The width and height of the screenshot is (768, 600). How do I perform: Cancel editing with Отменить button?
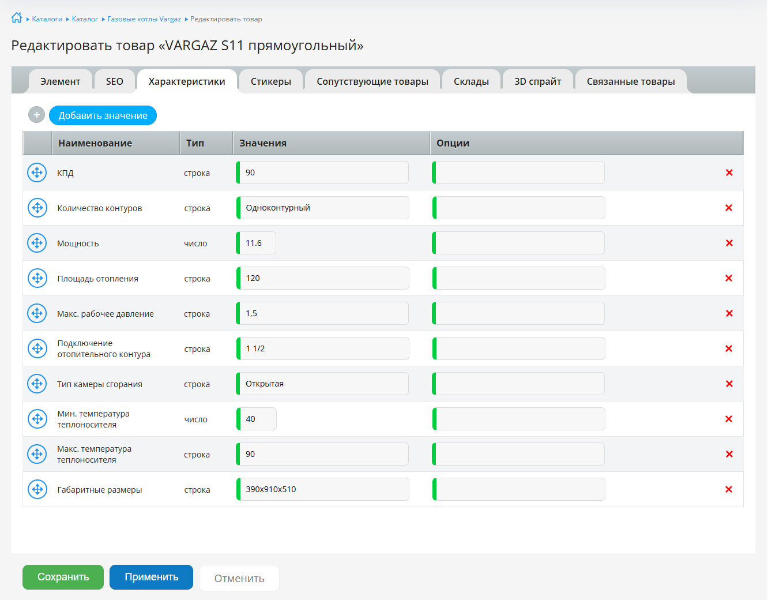(x=239, y=578)
